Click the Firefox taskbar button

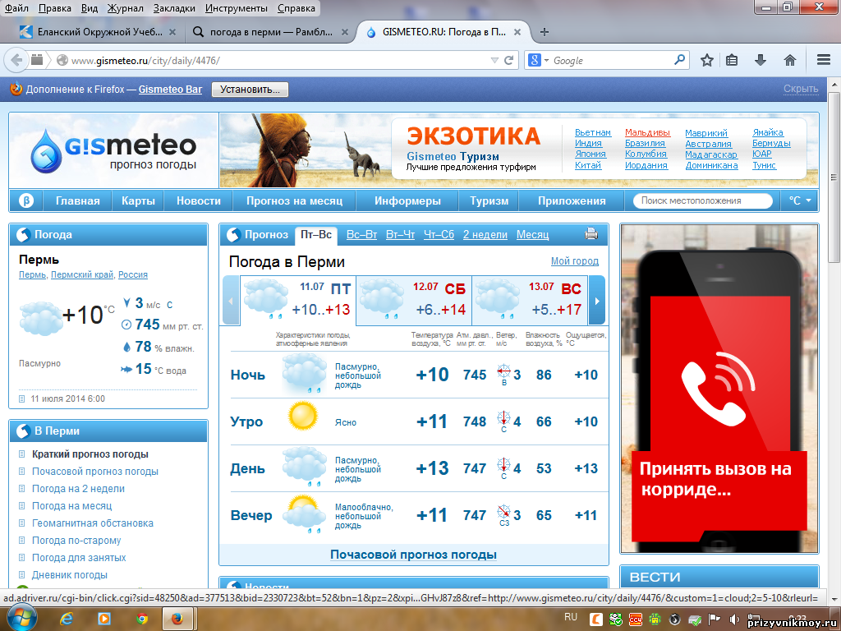pos(177,619)
